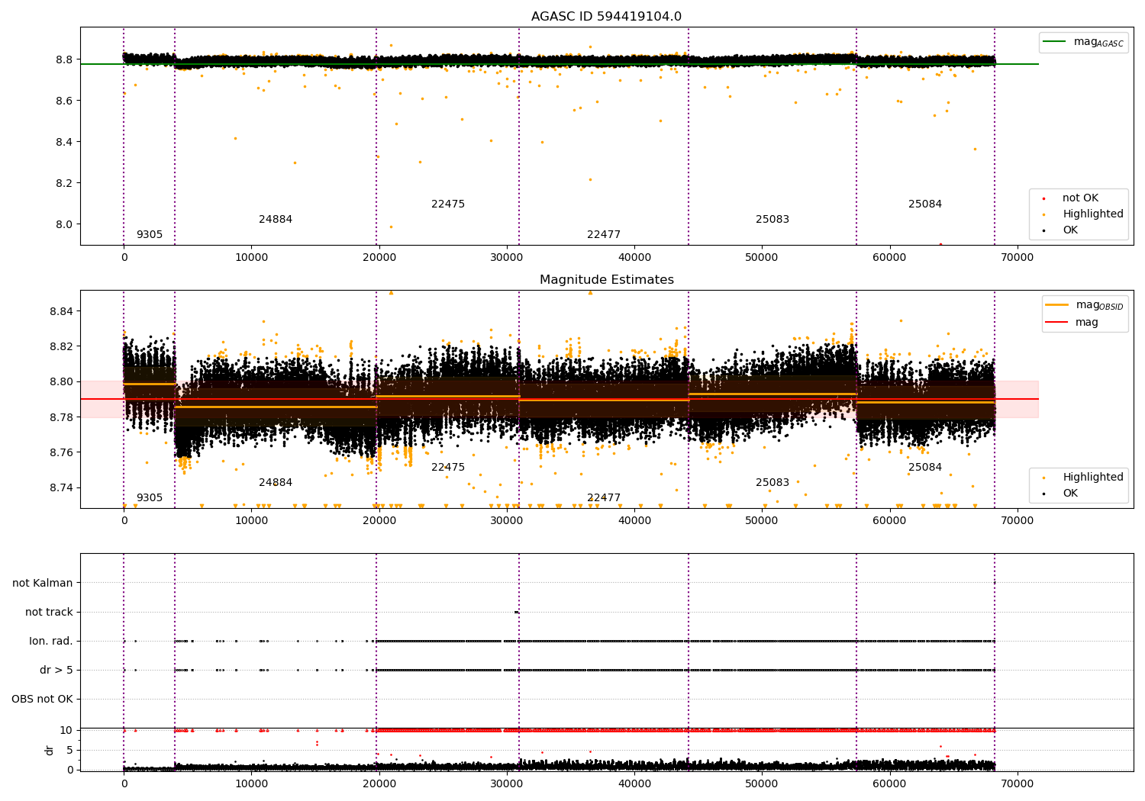The width and height of the screenshot is (1145, 801).
Task: Click the 8.82 tick on middle y-axis
Action: pyautogui.click(x=61, y=346)
